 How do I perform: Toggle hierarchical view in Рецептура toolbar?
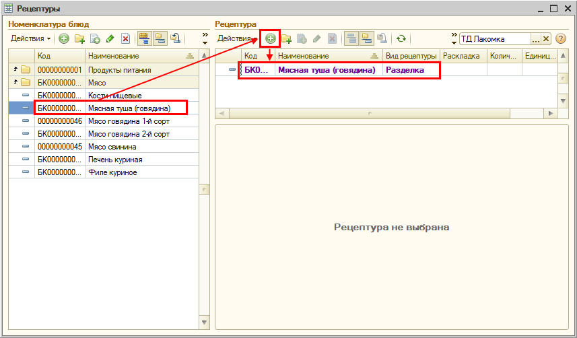(351, 39)
